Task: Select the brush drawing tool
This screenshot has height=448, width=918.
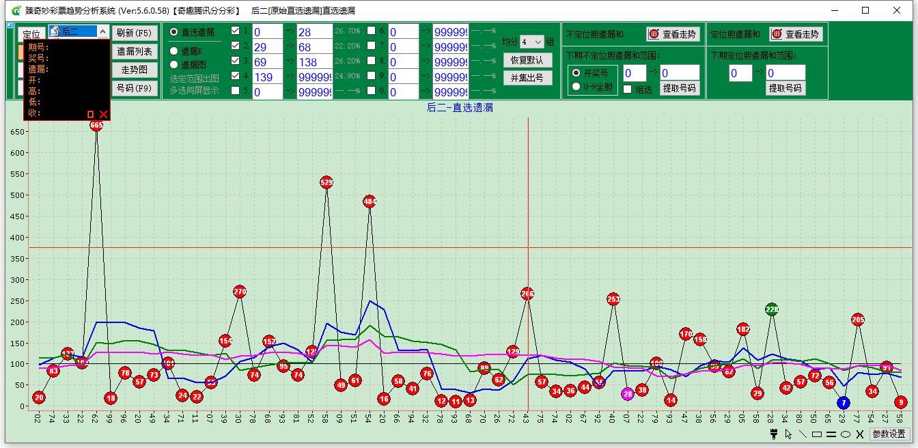Action: tap(775, 434)
